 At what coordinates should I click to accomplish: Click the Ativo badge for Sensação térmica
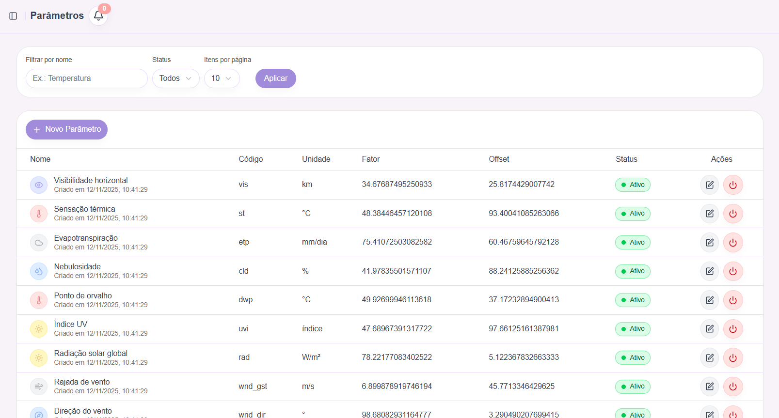633,214
